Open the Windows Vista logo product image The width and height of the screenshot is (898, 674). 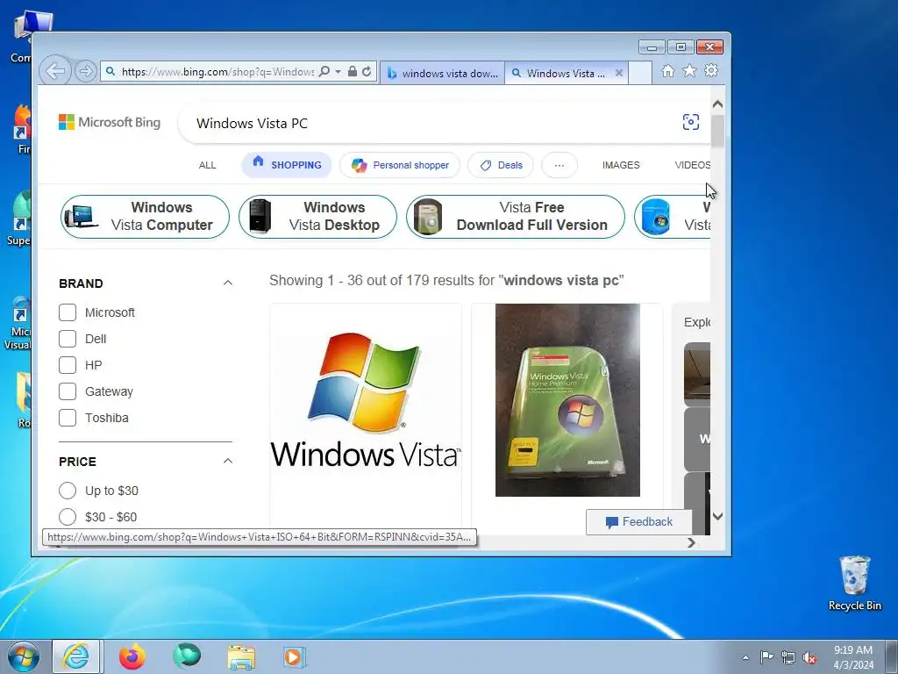pos(366,400)
